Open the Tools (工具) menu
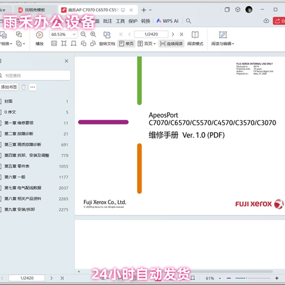285x285 pixels. tap(120, 21)
